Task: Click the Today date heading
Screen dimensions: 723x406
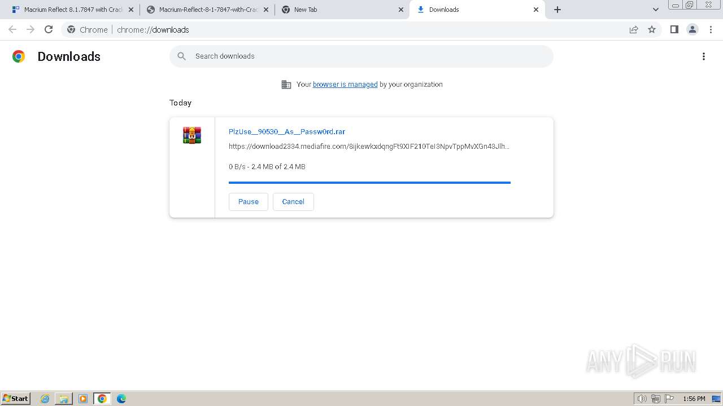Action: coord(180,103)
